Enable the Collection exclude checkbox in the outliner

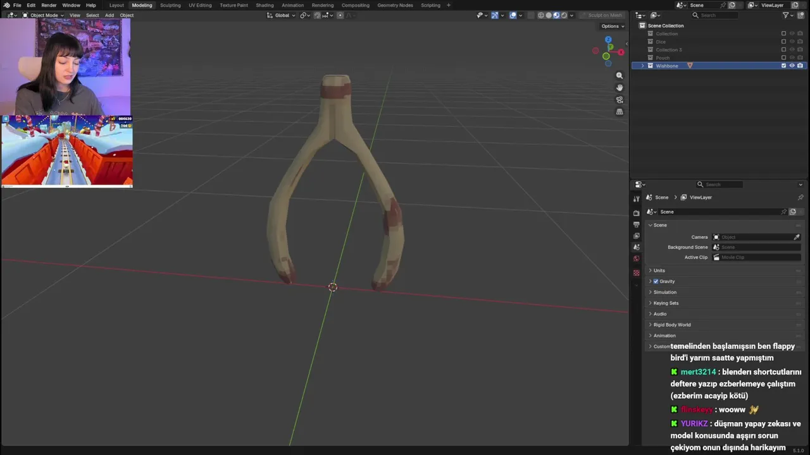pyautogui.click(x=783, y=33)
